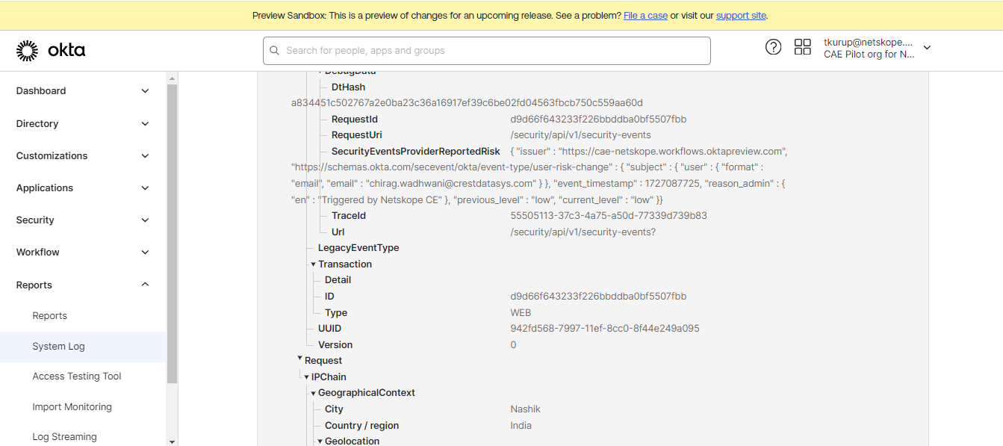Viewport: 1003px width, 446px height.
Task: Expand the Customizations menu
Action: coord(83,155)
